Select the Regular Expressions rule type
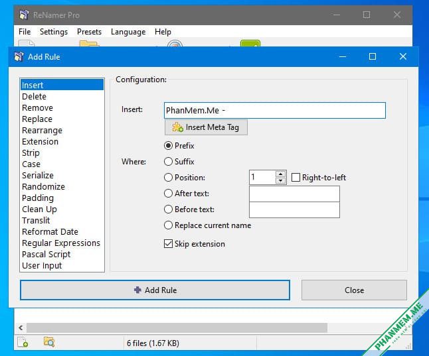 (62, 243)
